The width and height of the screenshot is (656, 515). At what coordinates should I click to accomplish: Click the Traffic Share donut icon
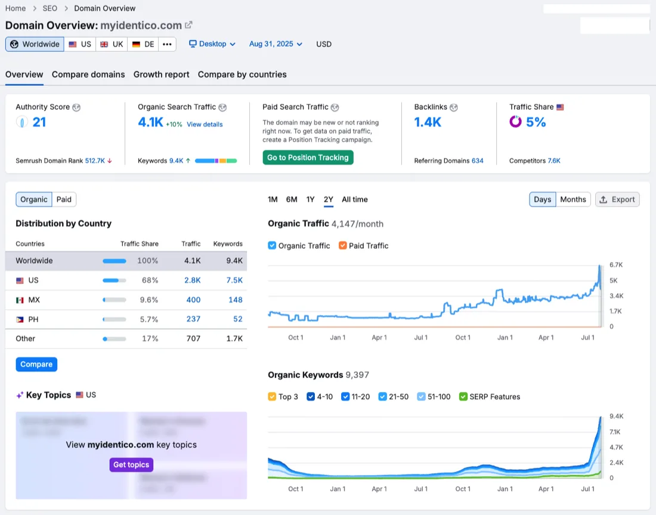pos(515,122)
